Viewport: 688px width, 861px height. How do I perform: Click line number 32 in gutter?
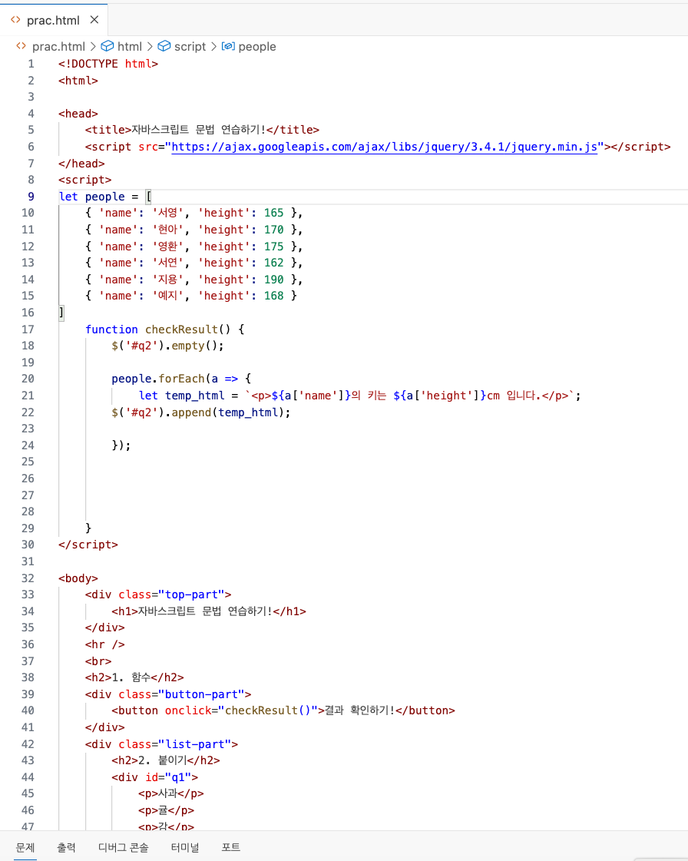click(x=28, y=578)
